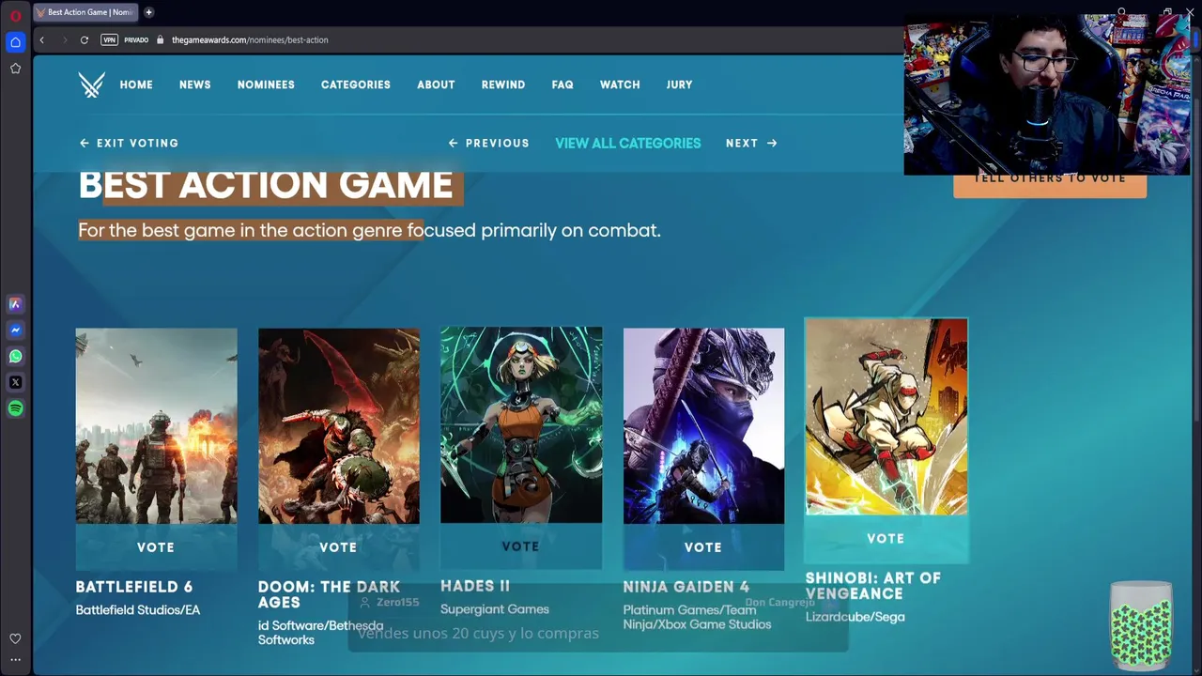
Task: Open the FAQ nav item
Action: pos(562,84)
